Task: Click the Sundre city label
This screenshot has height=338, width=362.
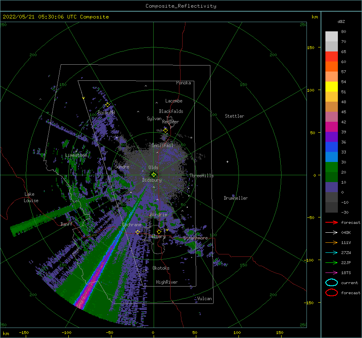Action: 122,166
